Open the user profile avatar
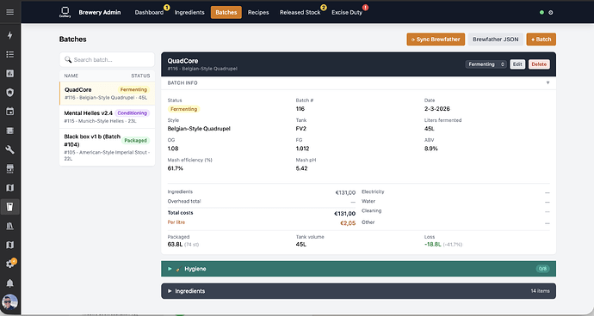This screenshot has height=316, width=594. coord(9,302)
